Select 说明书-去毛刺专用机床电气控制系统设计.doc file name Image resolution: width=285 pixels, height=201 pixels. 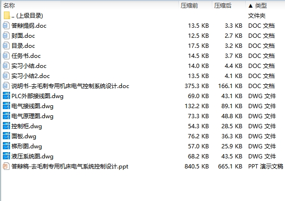(70, 86)
